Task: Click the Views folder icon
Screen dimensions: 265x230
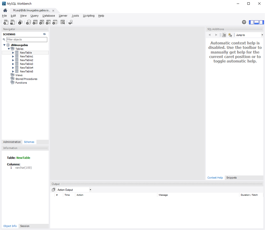Action: click(13, 75)
